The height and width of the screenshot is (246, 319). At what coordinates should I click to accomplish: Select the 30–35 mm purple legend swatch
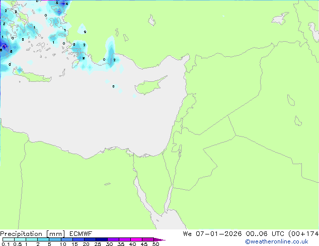click(113, 239)
